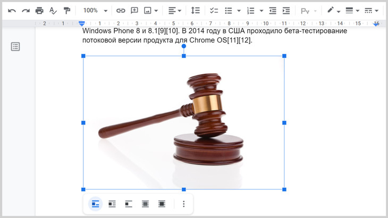
Task: Redo the last action
Action: pyautogui.click(x=26, y=11)
